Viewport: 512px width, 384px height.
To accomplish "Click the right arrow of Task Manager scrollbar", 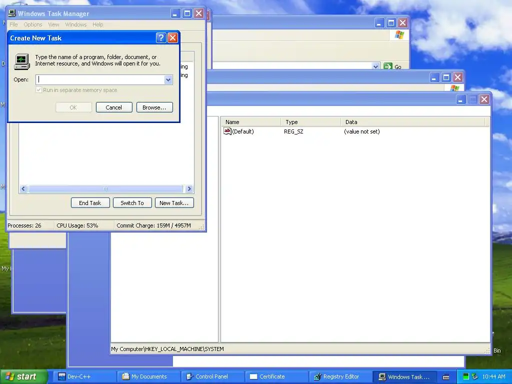I will point(188,188).
